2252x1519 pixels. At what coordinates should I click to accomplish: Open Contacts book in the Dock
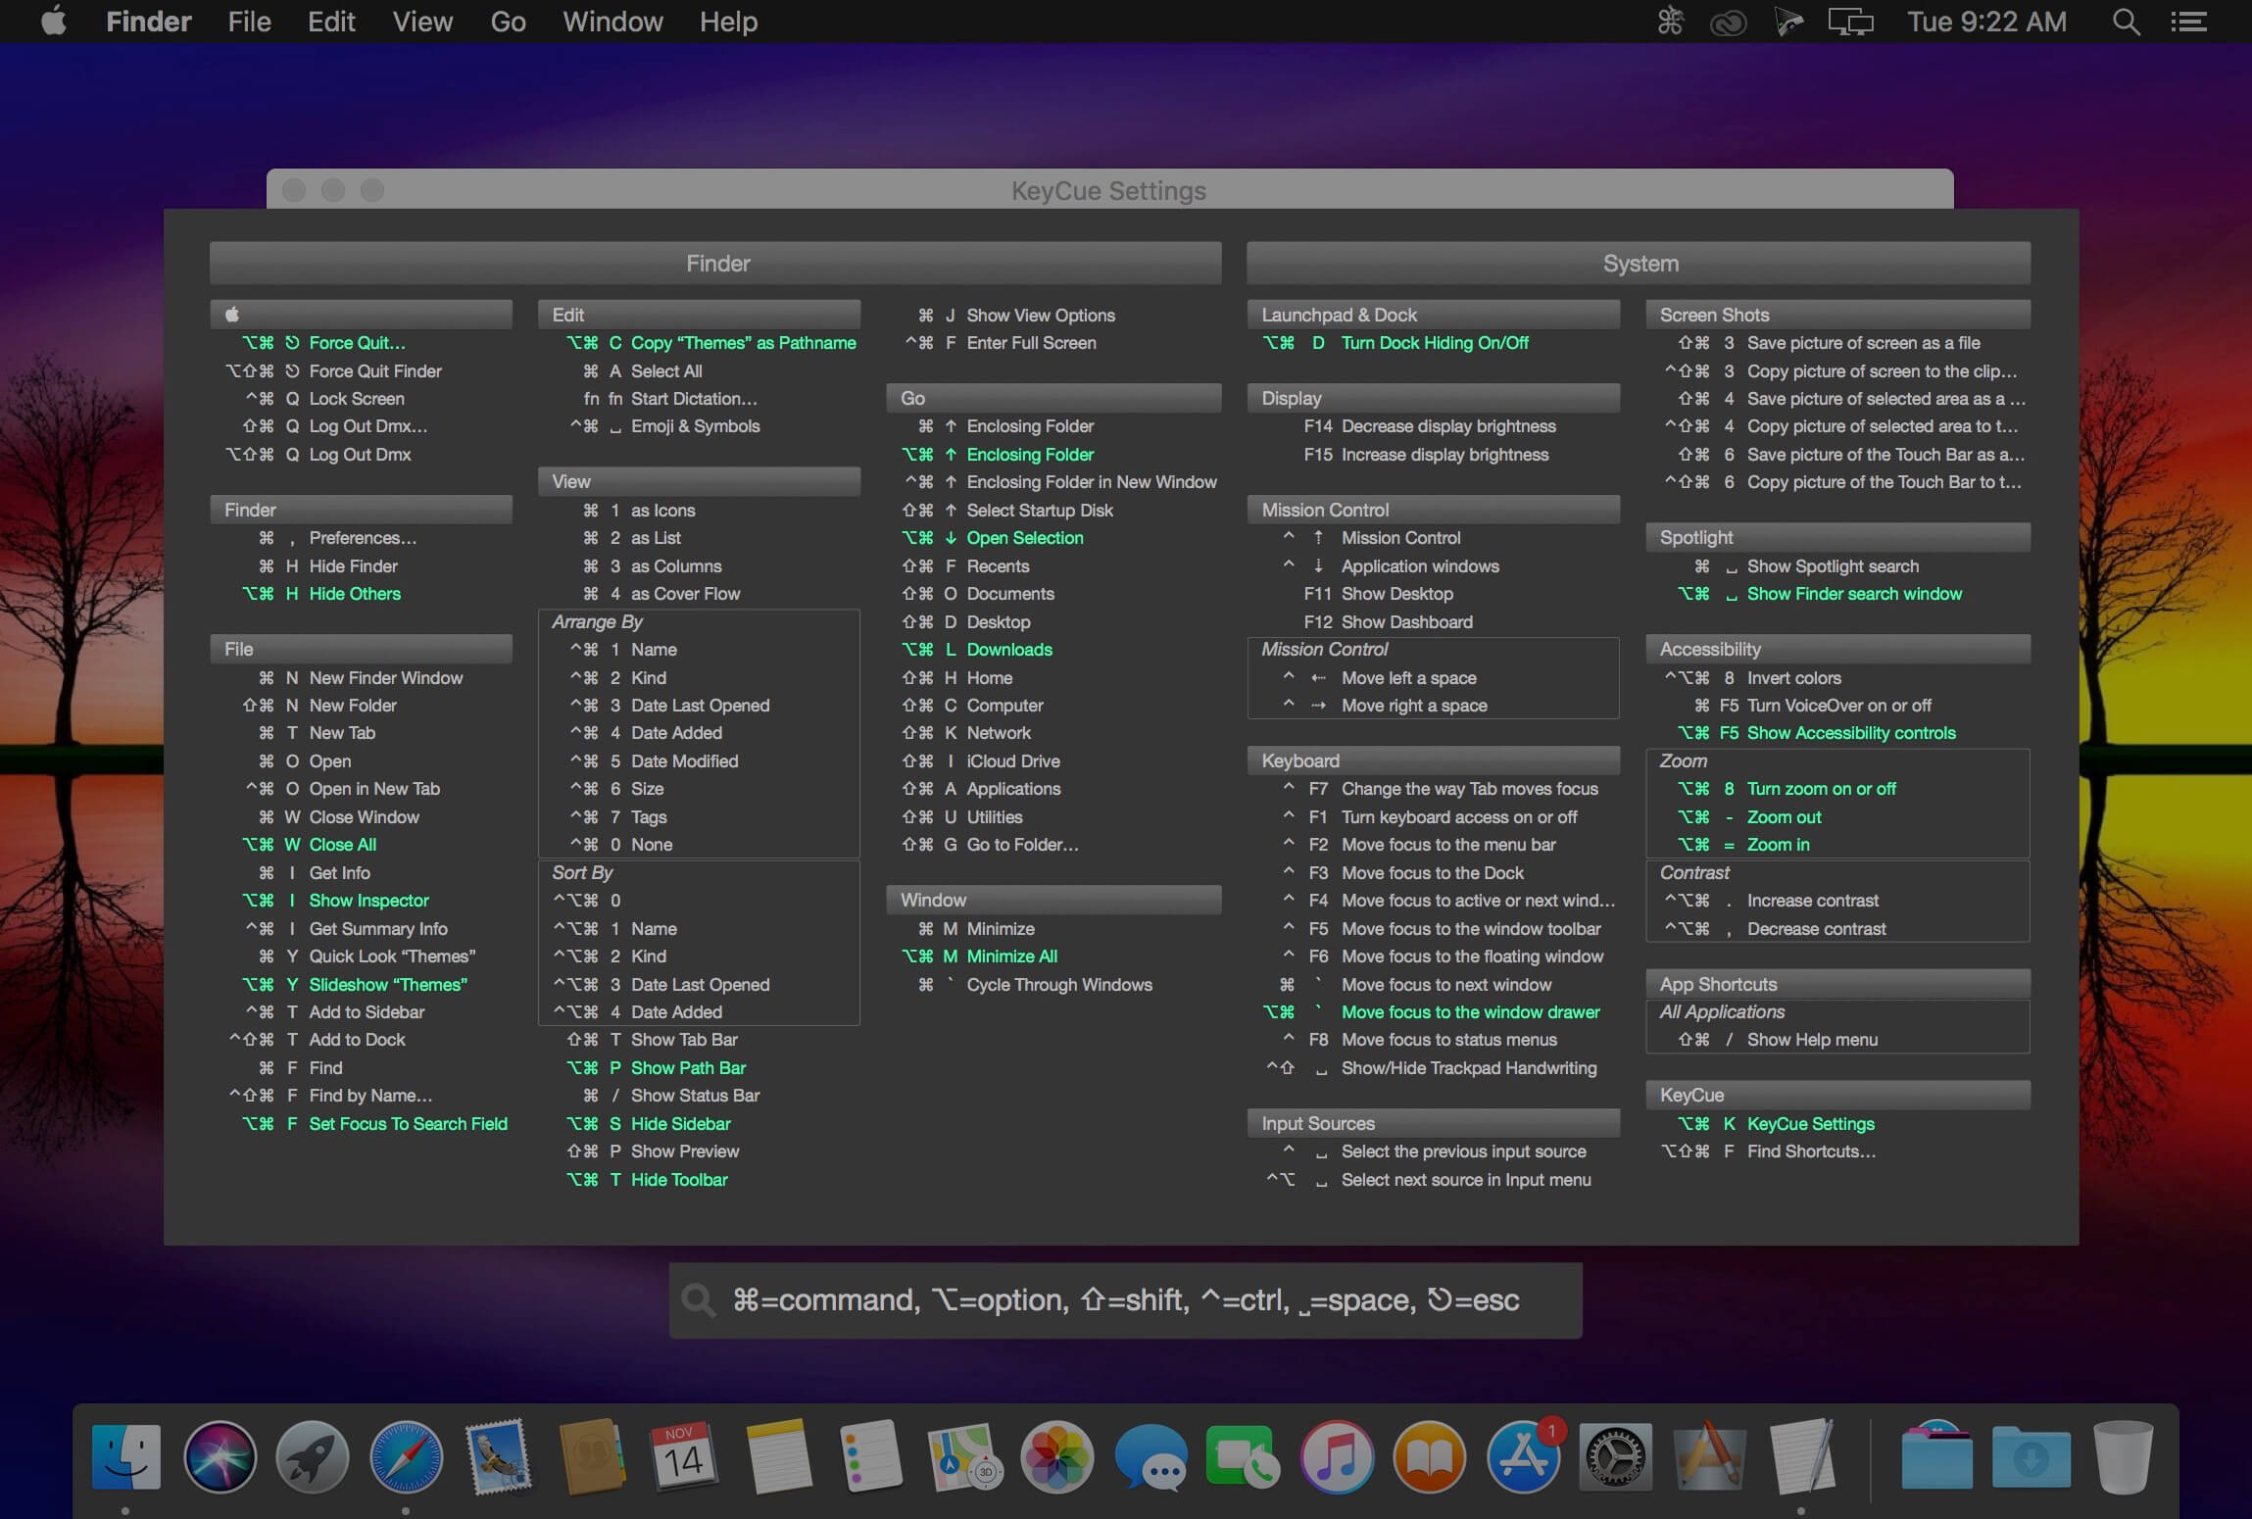592,1457
